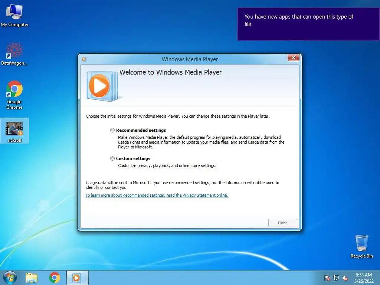
Task: Click the 'Customize privacy, playback' description text
Action: pos(167,166)
